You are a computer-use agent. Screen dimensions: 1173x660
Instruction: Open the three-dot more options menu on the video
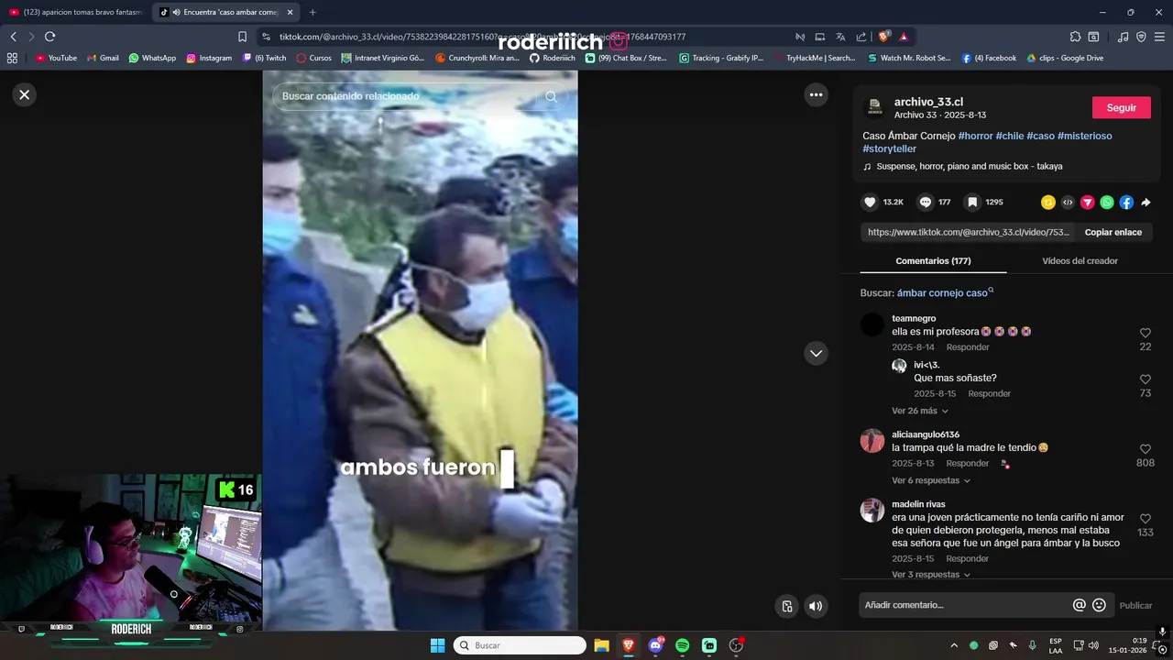(816, 94)
